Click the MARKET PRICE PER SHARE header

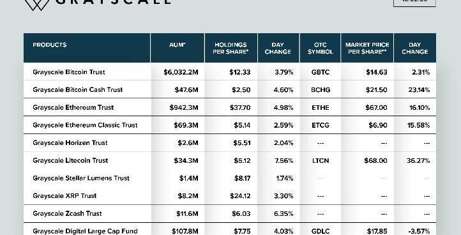pos(367,49)
